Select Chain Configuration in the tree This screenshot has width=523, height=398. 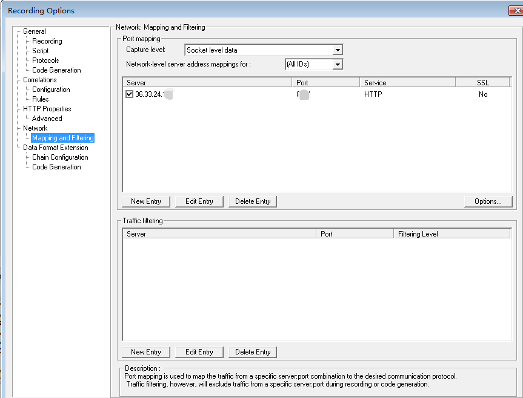click(x=60, y=157)
